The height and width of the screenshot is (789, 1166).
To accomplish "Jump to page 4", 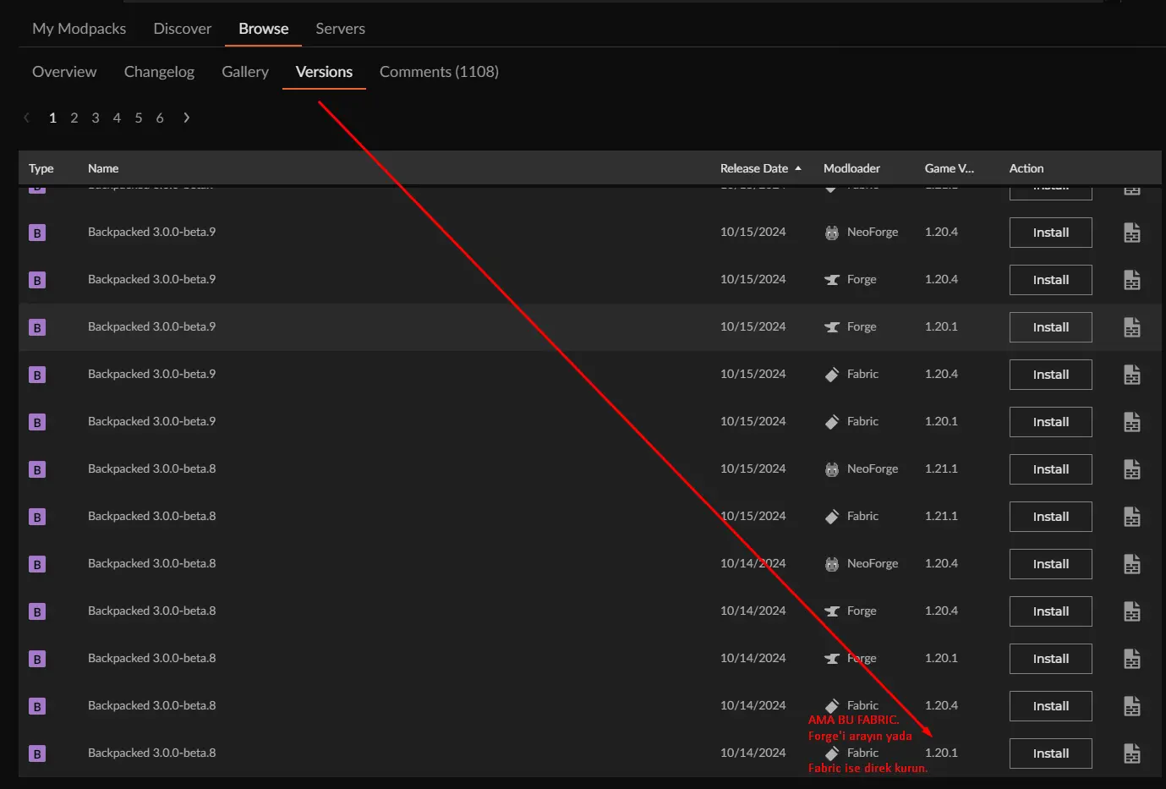I will pyautogui.click(x=117, y=118).
